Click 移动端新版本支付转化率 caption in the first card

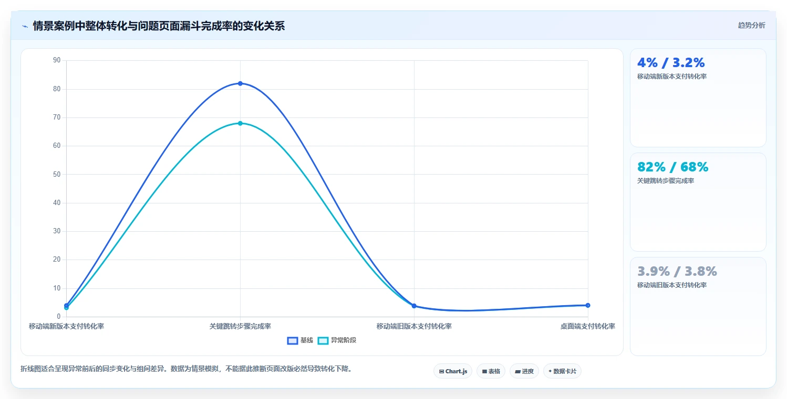(672, 77)
